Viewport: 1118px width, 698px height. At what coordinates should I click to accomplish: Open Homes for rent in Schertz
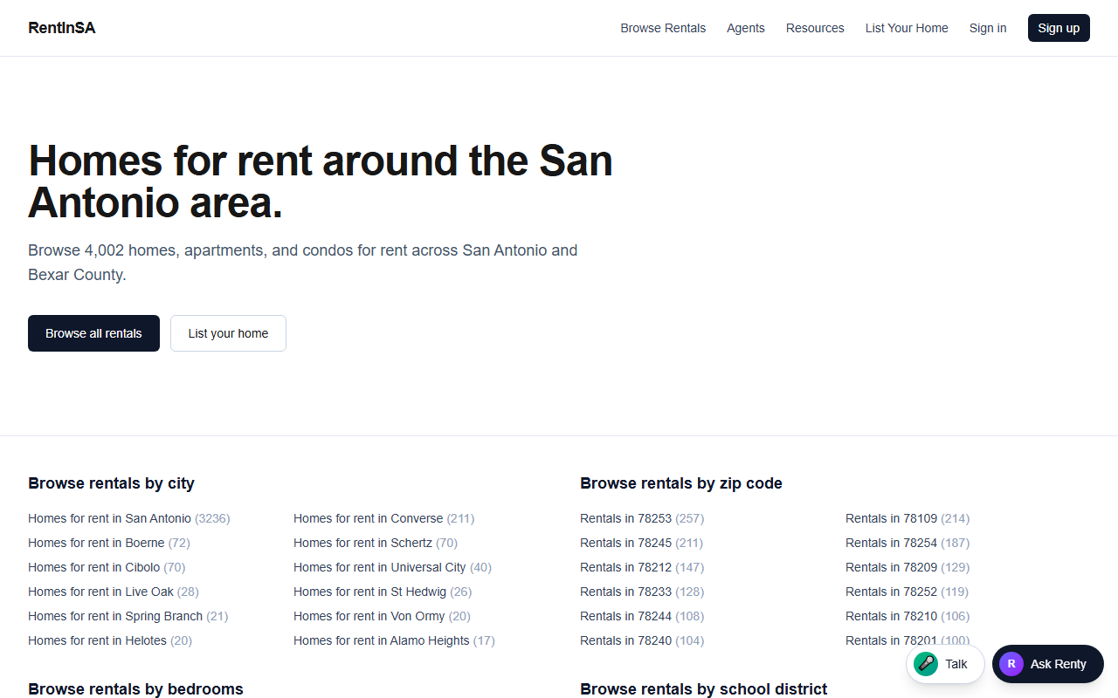[x=376, y=543]
